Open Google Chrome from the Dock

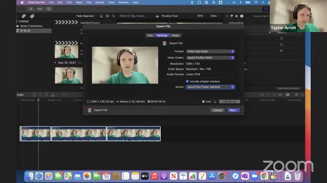pyautogui.click(x=264, y=176)
